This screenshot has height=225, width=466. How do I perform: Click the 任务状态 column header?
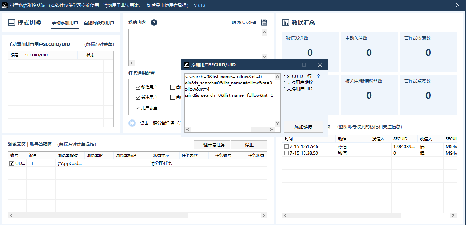pyautogui.click(x=253, y=155)
